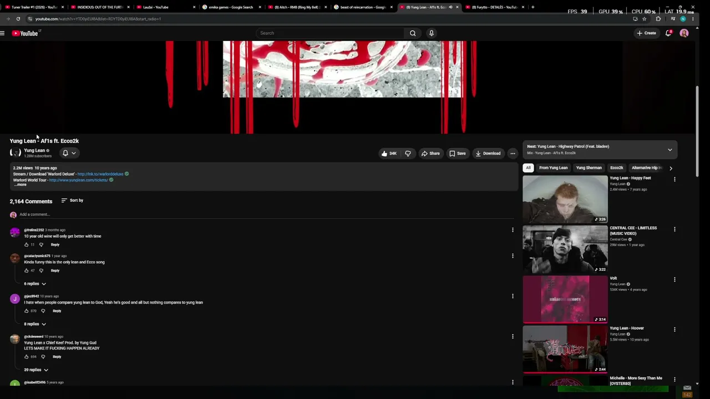Switch to the Furytto - DETALĖS tab
Viewport: 710px width, 399px height.
coord(494,7)
